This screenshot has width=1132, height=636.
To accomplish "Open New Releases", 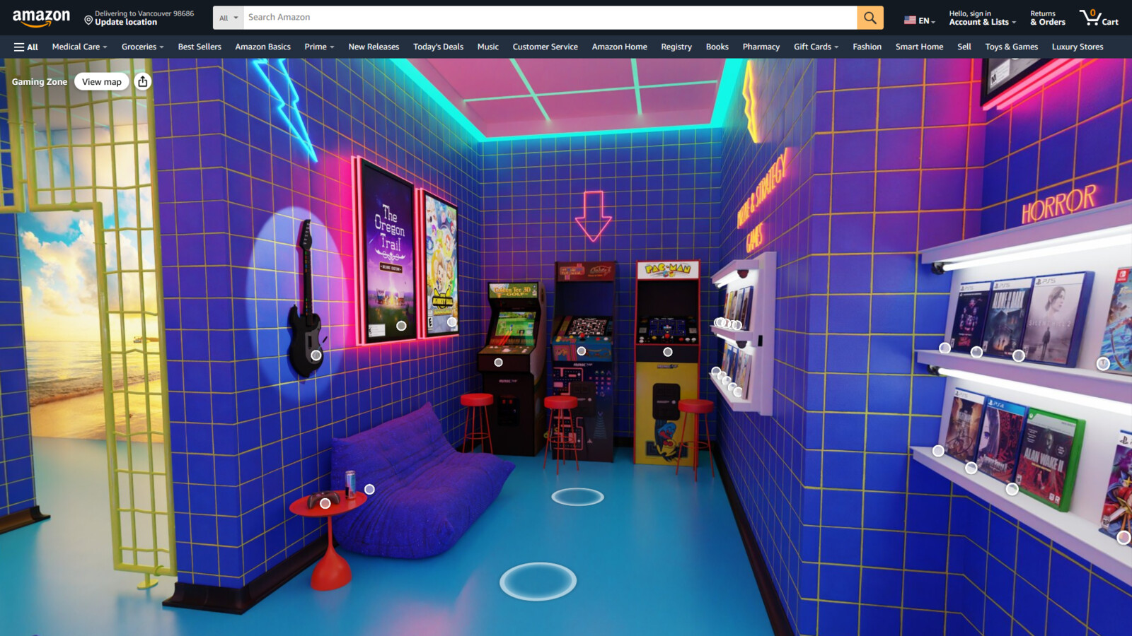I will [x=374, y=47].
